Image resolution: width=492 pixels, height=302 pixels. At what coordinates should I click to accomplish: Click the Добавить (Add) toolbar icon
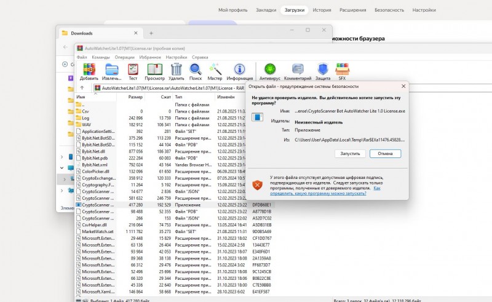(x=89, y=71)
